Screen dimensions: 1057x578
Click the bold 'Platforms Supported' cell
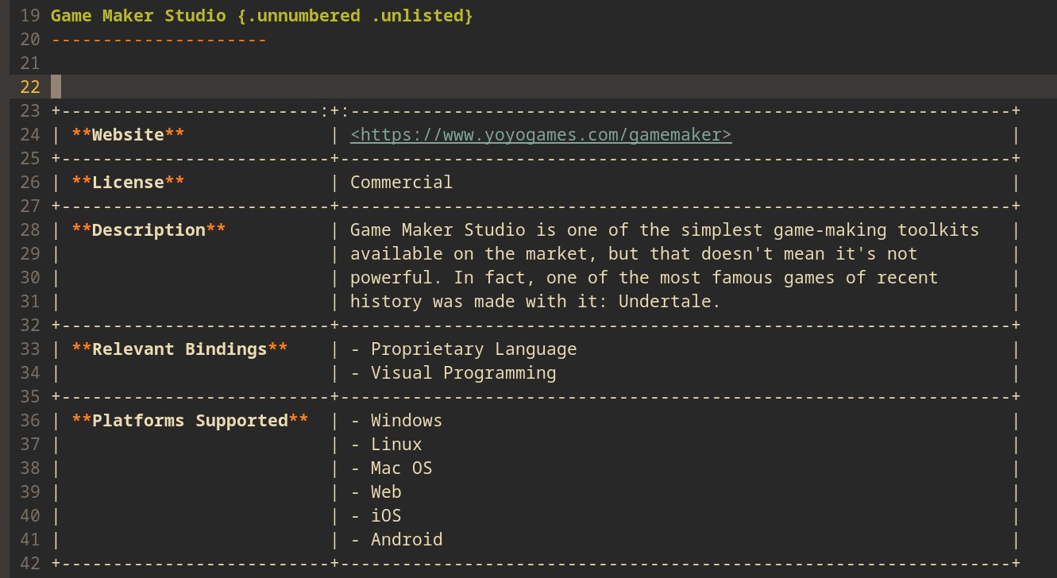click(190, 421)
